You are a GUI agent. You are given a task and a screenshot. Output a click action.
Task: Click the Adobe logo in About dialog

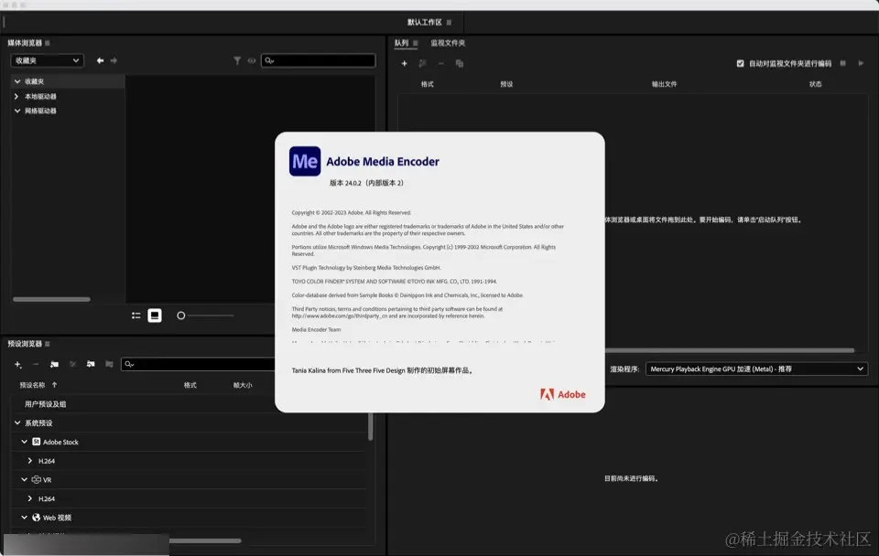(563, 394)
